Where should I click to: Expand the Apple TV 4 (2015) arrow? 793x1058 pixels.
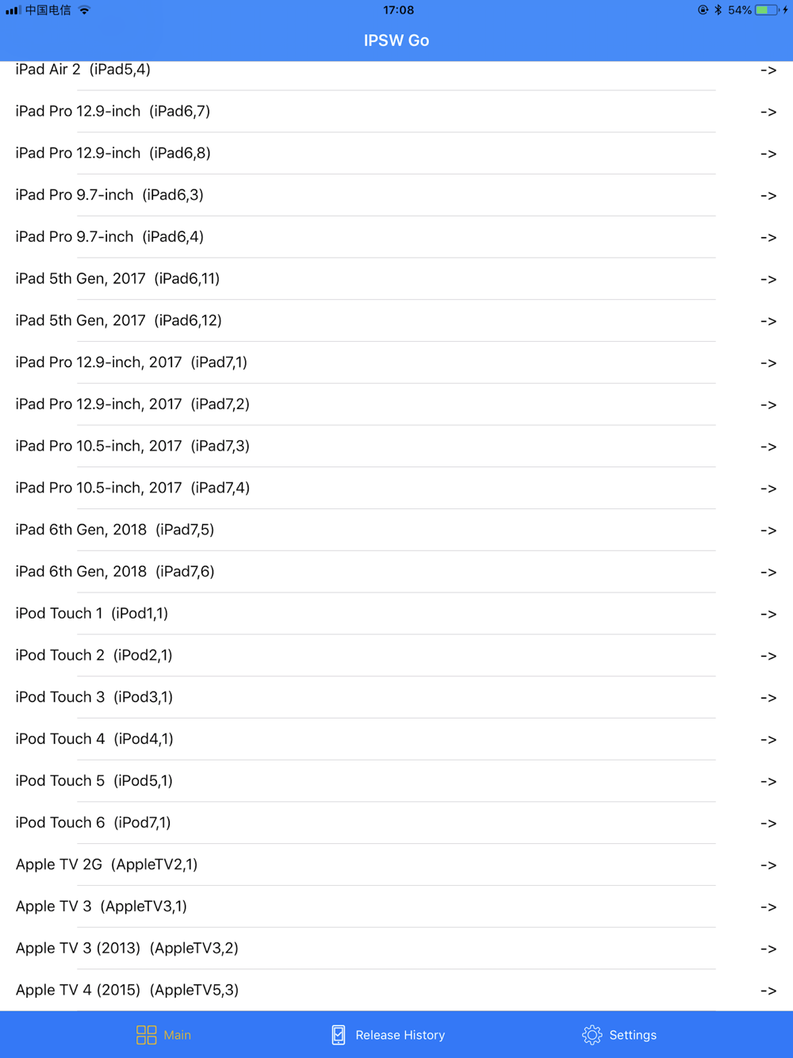point(768,991)
